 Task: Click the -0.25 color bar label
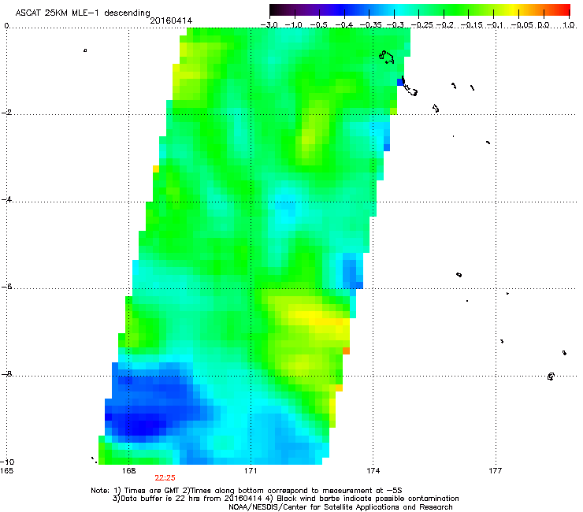[x=421, y=25]
